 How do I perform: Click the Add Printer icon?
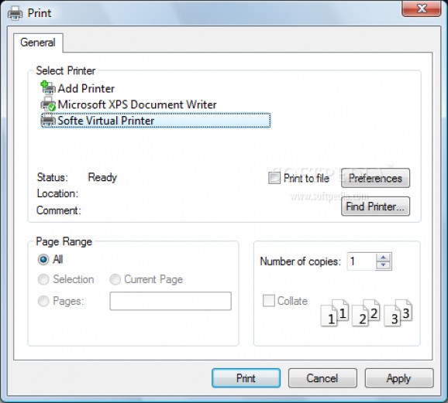click(x=48, y=87)
